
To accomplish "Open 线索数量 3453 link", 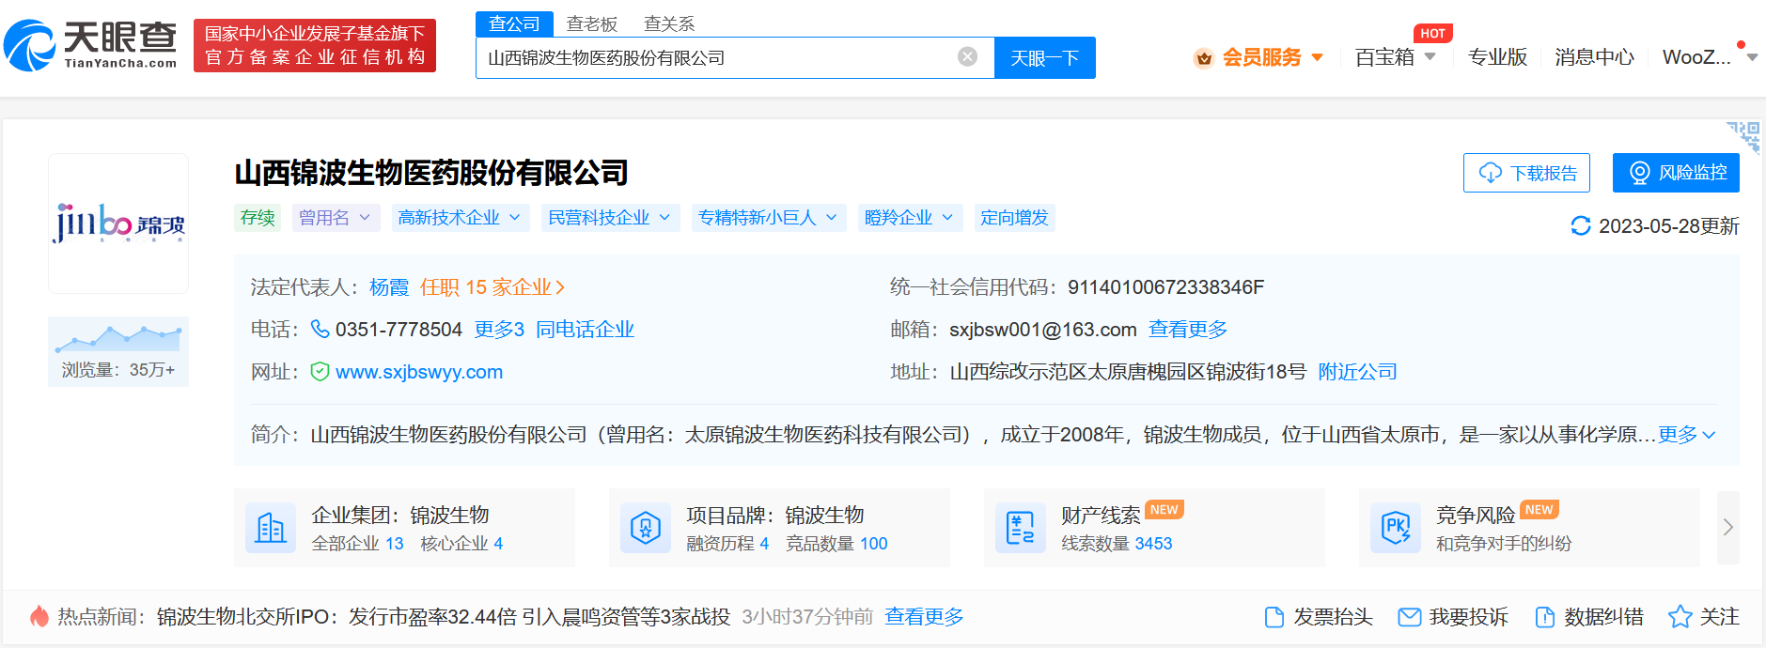I will tap(1117, 544).
